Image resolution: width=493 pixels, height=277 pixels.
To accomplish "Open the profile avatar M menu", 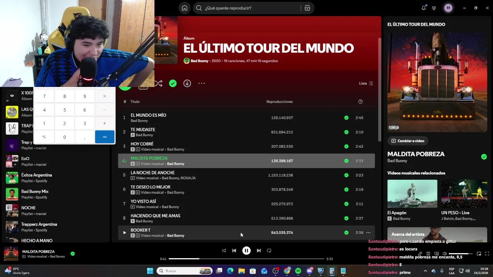I will pyautogui.click(x=448, y=8).
